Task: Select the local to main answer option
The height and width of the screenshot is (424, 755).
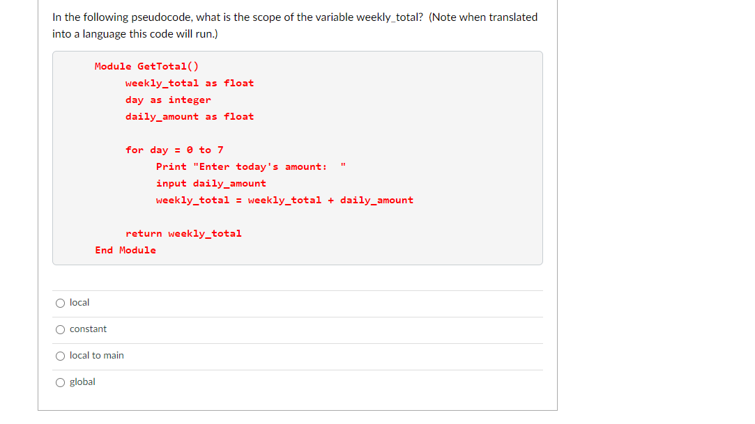Action: click(60, 356)
